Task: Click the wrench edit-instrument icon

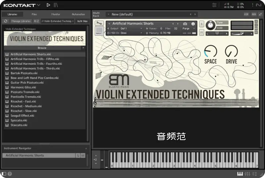Action: point(99,23)
